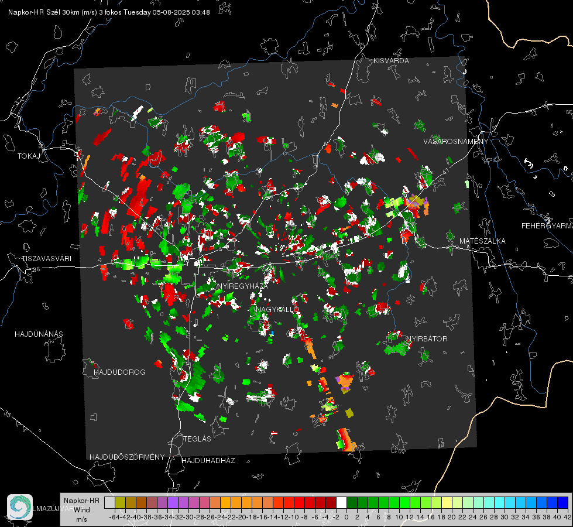Click the road number 41 near Vásárosnamény
This screenshot has width=573, height=527.
pos(445,171)
